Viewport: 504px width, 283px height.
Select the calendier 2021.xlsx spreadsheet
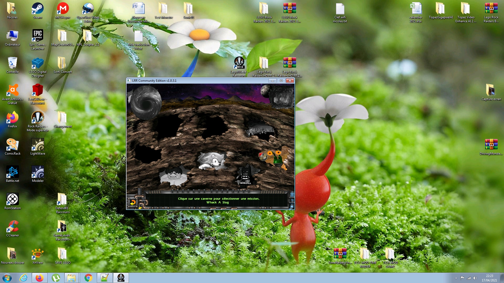click(416, 13)
